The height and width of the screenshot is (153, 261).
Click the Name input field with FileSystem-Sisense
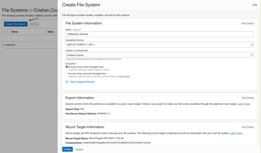click(x=160, y=34)
